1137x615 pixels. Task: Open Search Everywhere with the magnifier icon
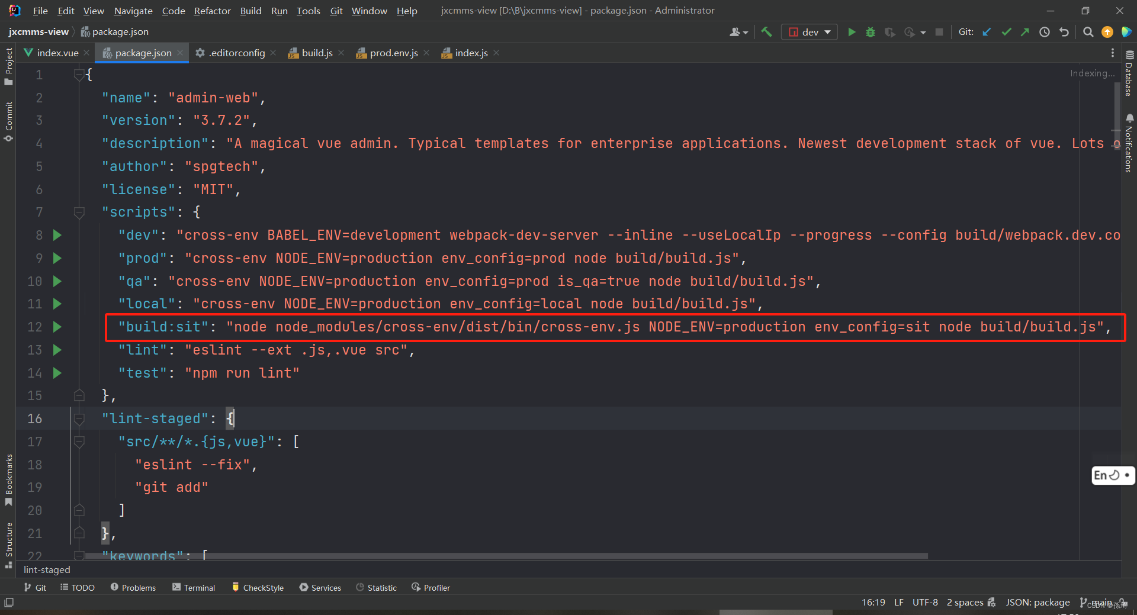click(1088, 32)
